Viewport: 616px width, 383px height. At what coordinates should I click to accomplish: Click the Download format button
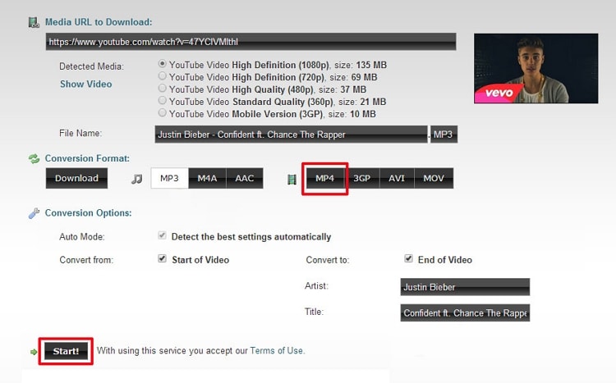tap(76, 178)
